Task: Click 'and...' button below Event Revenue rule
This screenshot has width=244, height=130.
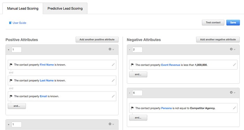Action: tap(138, 74)
